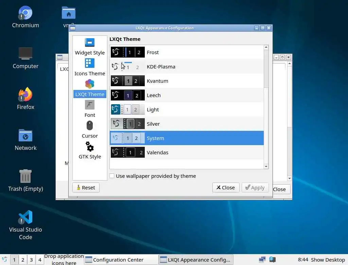Click Close button of Configuration Center window

point(281,189)
